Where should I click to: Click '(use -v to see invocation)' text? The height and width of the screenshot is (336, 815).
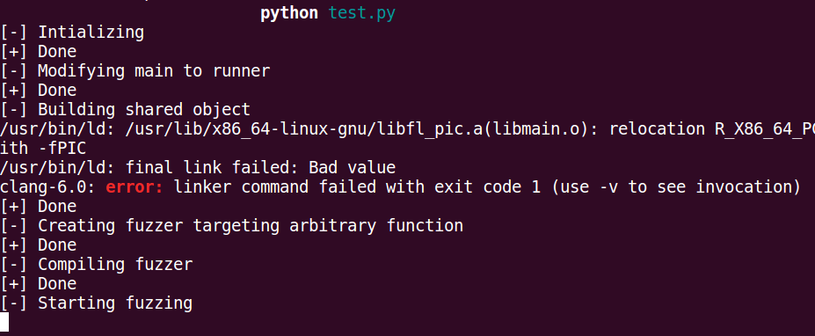click(x=676, y=187)
